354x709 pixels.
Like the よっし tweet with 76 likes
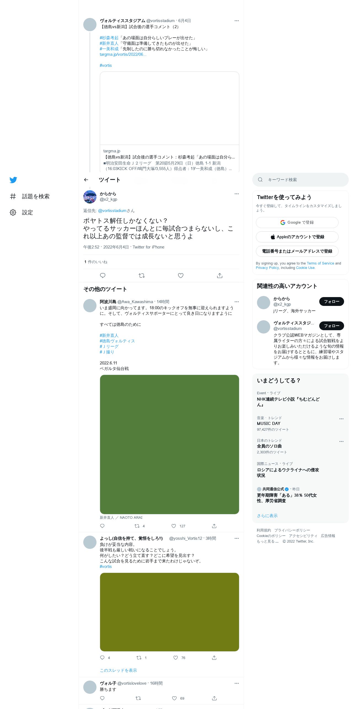click(176, 658)
